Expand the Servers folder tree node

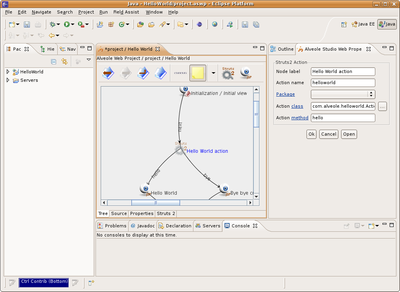tap(8, 80)
